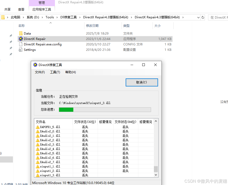The image size is (228, 185).
Task: Click the 文件状态(32位) column header
Action: pos(85,122)
